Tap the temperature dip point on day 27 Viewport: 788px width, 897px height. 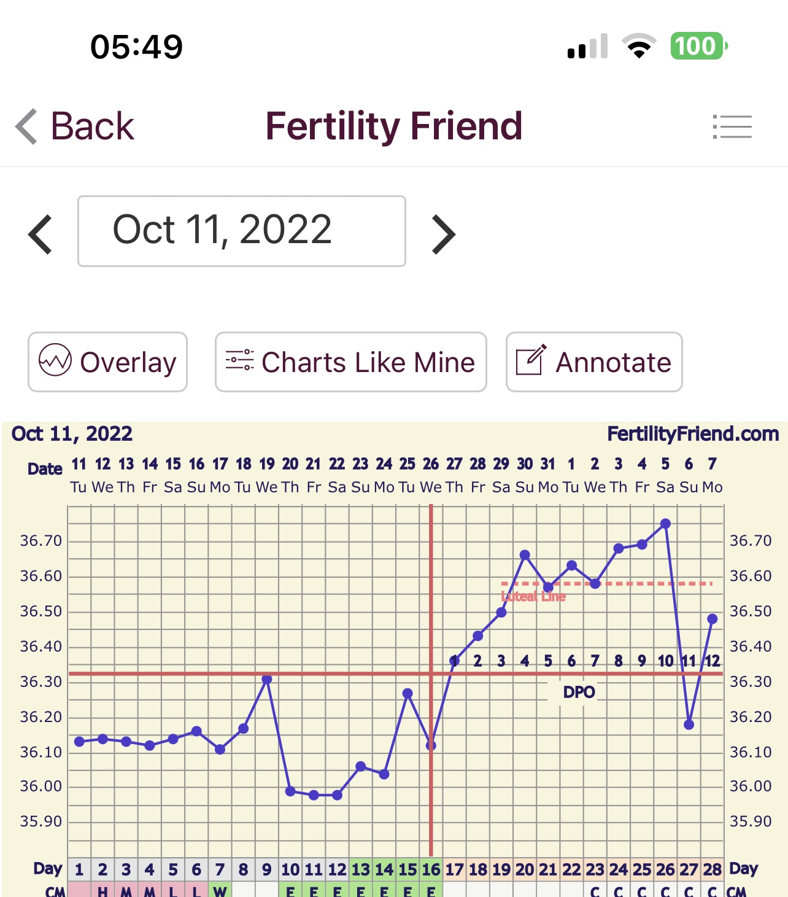[x=689, y=724]
